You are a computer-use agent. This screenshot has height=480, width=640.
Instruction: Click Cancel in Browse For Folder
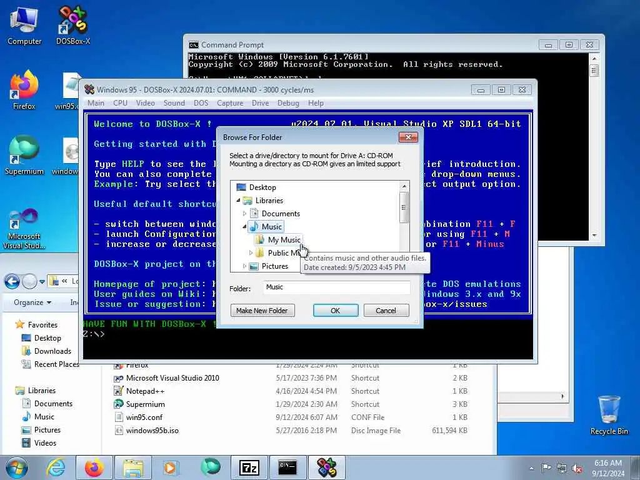coord(386,311)
